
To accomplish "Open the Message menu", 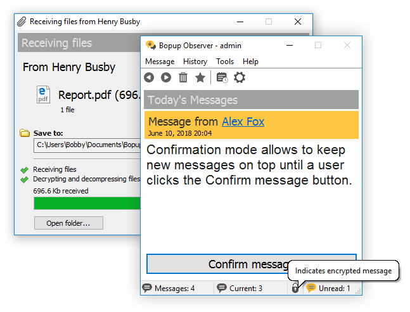I will click(160, 62).
